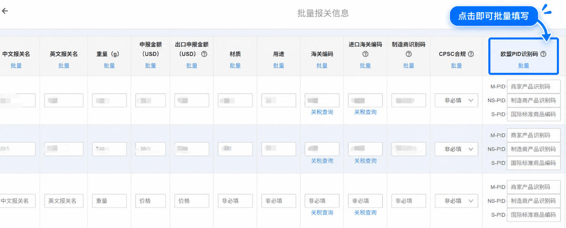
Task: Focus second row S-PID 国际标准商品编码 field
Action: pyautogui.click(x=534, y=163)
